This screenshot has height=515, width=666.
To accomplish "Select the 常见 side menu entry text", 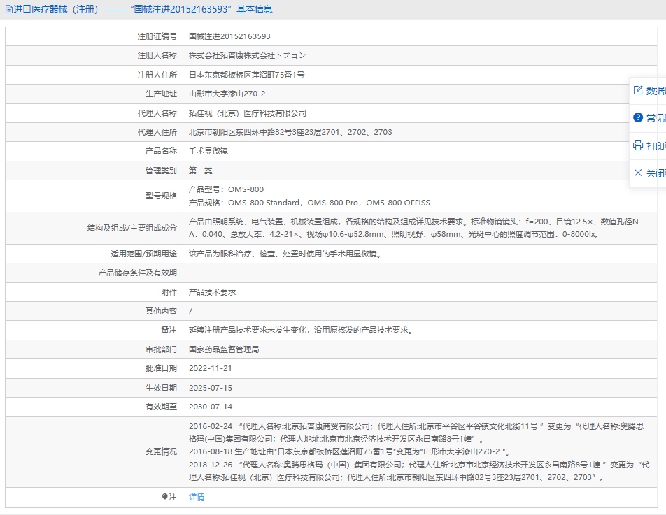I will (x=656, y=118).
